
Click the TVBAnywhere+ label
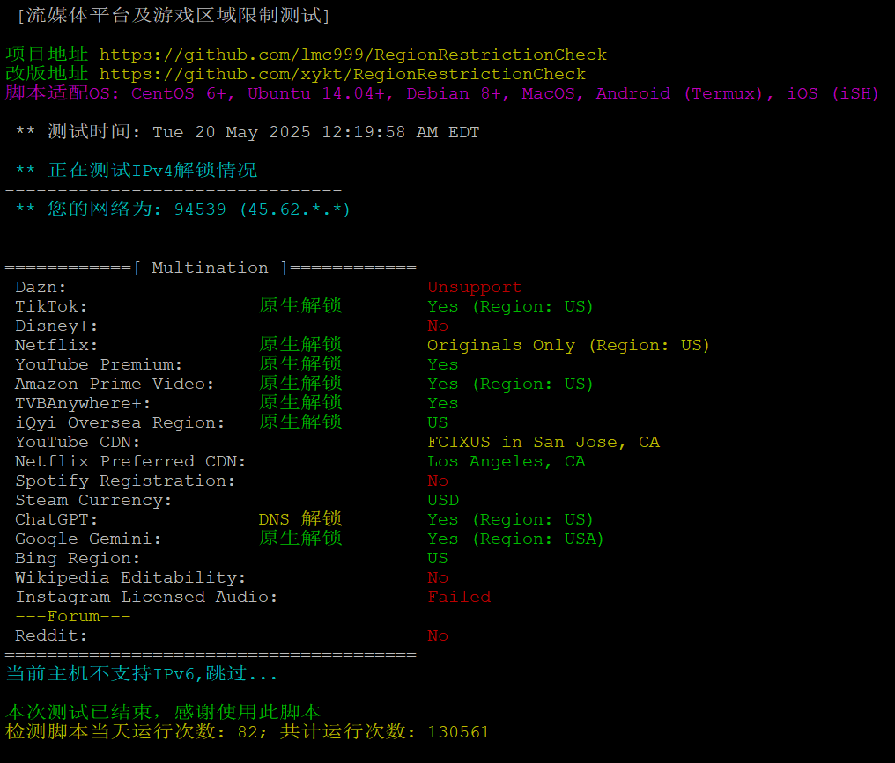pyautogui.click(x=83, y=404)
